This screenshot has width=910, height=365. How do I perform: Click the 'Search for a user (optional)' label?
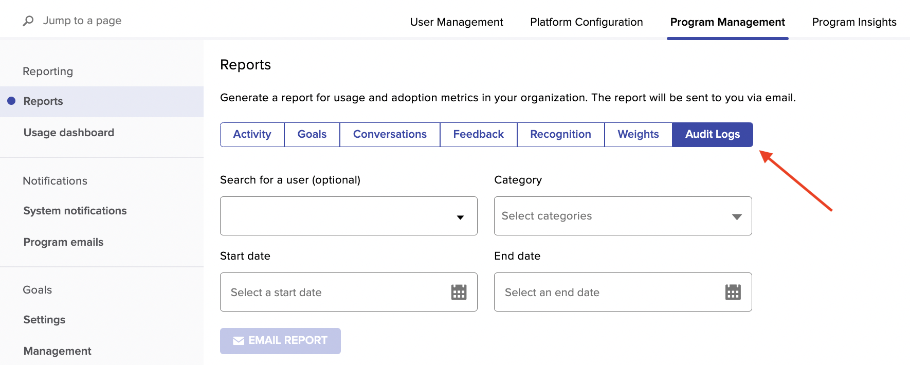(290, 180)
